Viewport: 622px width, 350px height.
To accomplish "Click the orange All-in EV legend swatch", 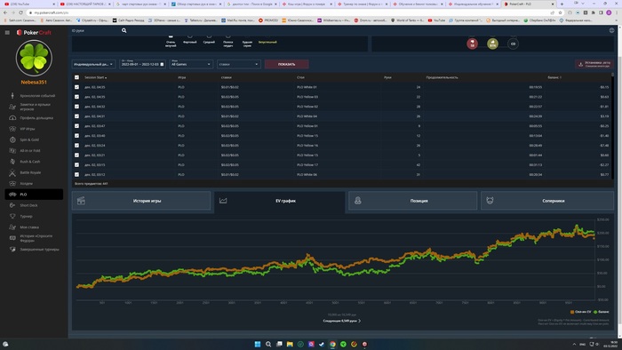I will [x=572, y=312].
